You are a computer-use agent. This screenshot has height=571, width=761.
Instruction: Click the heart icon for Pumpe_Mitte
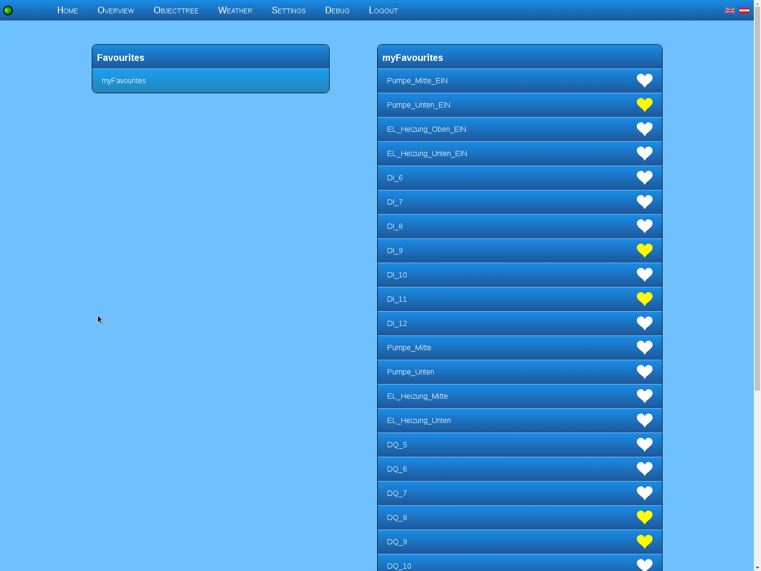pyautogui.click(x=644, y=347)
